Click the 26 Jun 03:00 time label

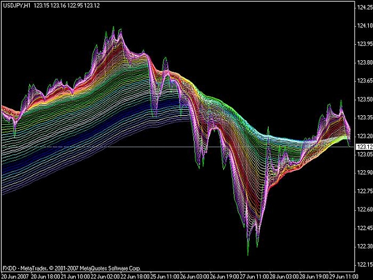(195, 276)
